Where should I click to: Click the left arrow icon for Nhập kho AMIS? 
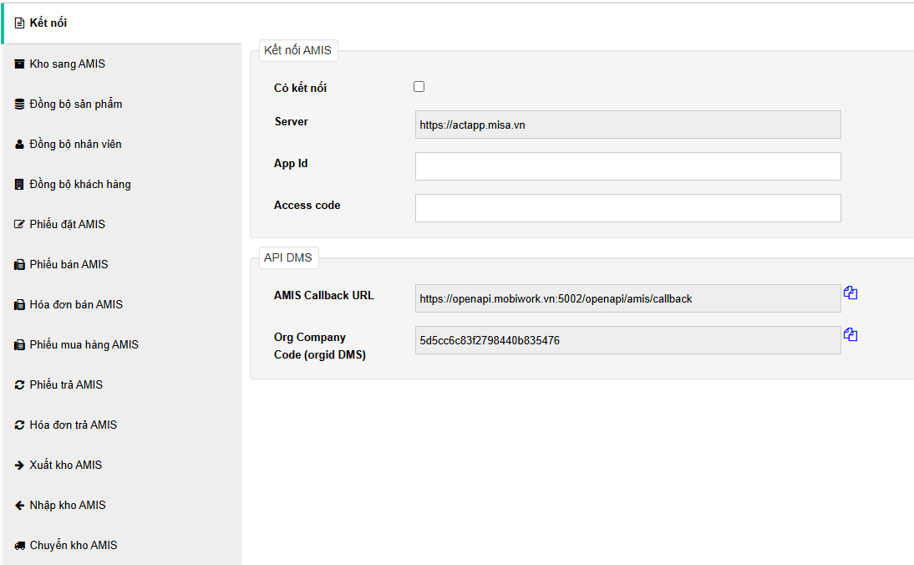(19, 506)
